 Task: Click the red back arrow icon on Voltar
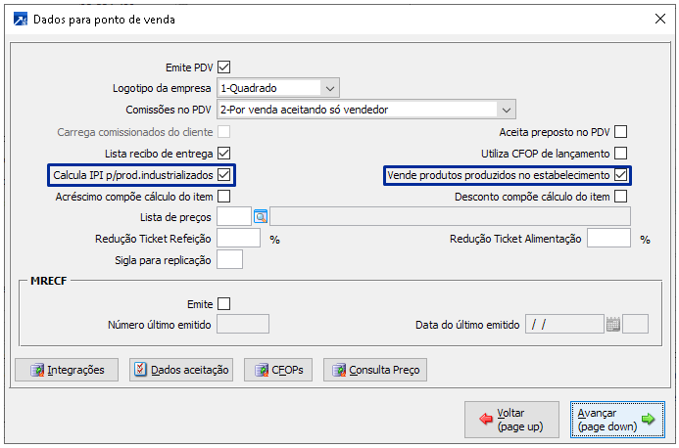(x=486, y=419)
